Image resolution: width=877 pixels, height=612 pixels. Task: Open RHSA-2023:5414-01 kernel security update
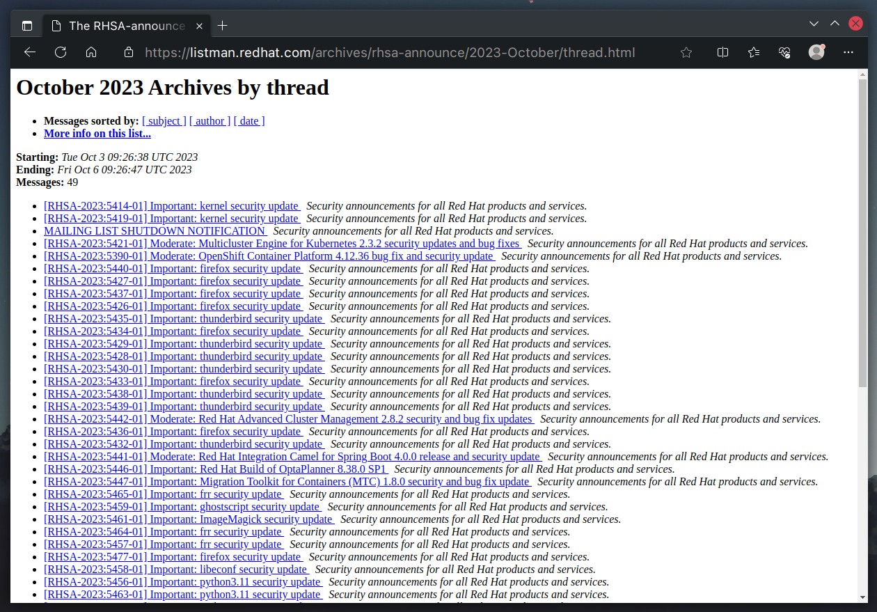click(172, 206)
